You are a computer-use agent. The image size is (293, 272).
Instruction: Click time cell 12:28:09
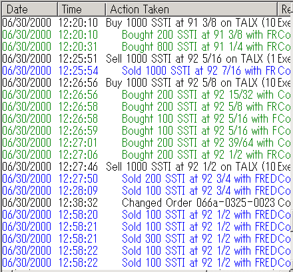click(x=78, y=191)
